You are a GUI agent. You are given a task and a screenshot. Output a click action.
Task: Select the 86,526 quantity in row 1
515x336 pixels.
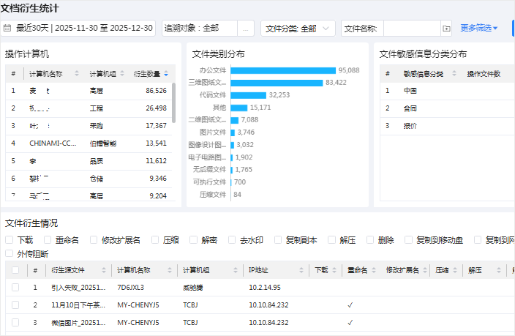coord(156,91)
